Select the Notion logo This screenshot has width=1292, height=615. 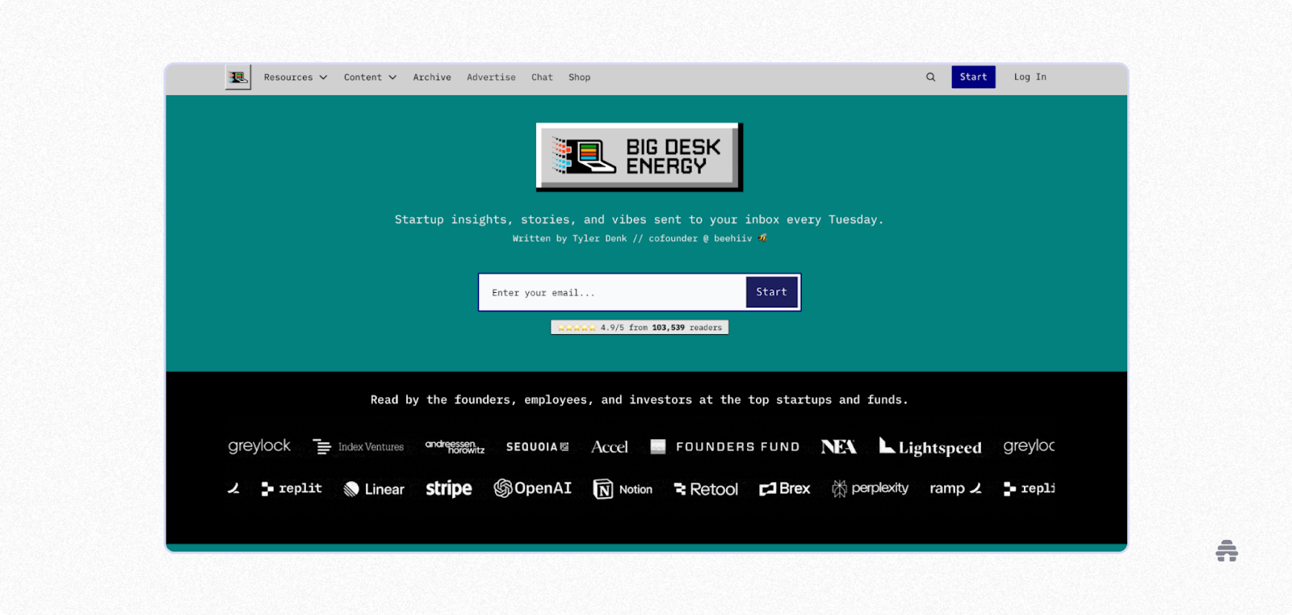[623, 489]
